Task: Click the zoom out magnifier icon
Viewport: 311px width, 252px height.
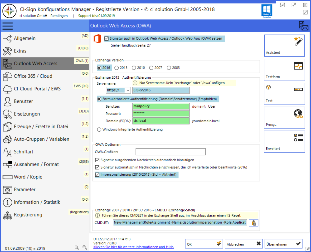Action: [x=85, y=248]
